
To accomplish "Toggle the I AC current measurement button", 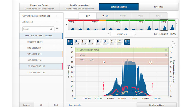I will (x=84, y=42).
